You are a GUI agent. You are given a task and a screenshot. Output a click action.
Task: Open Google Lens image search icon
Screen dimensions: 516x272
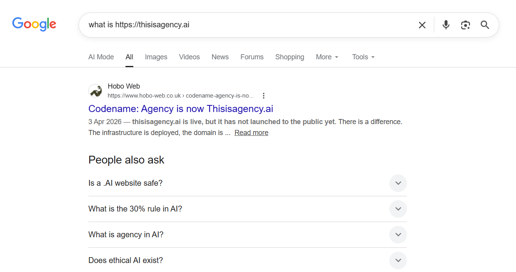465,25
